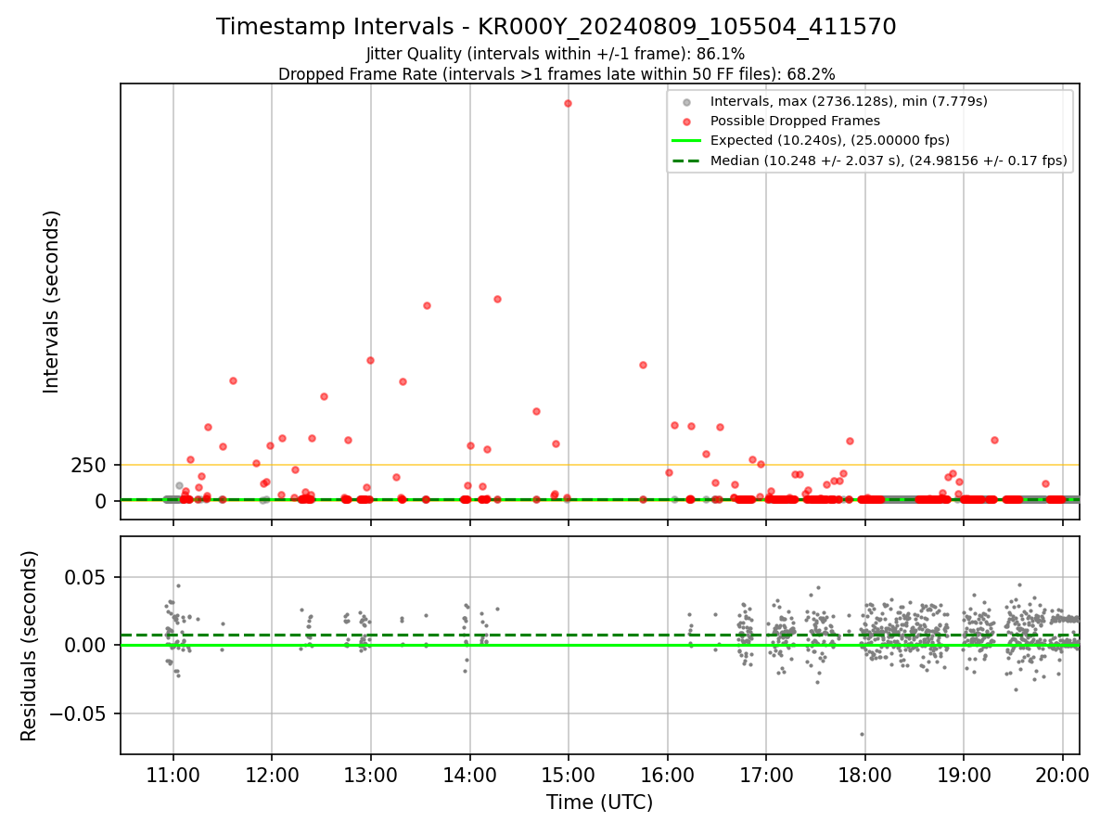Click the solid green line sample in the legend

click(x=686, y=141)
